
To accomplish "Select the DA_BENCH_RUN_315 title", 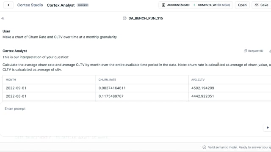I will 146,18.
